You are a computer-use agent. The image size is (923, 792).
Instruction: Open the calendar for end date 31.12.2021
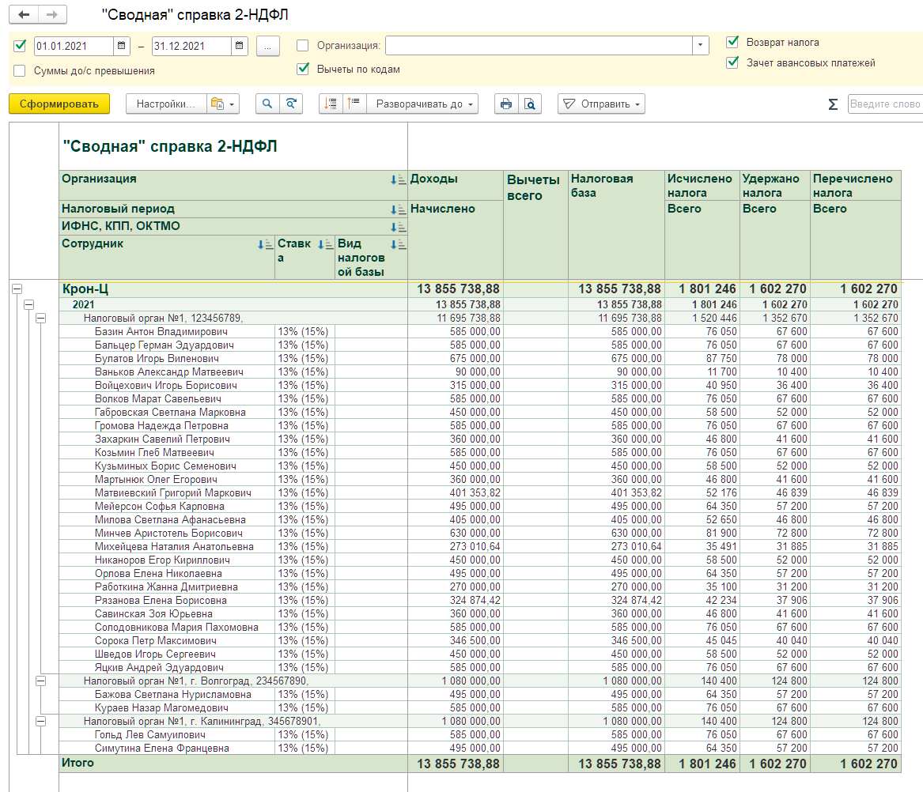pyautogui.click(x=239, y=46)
